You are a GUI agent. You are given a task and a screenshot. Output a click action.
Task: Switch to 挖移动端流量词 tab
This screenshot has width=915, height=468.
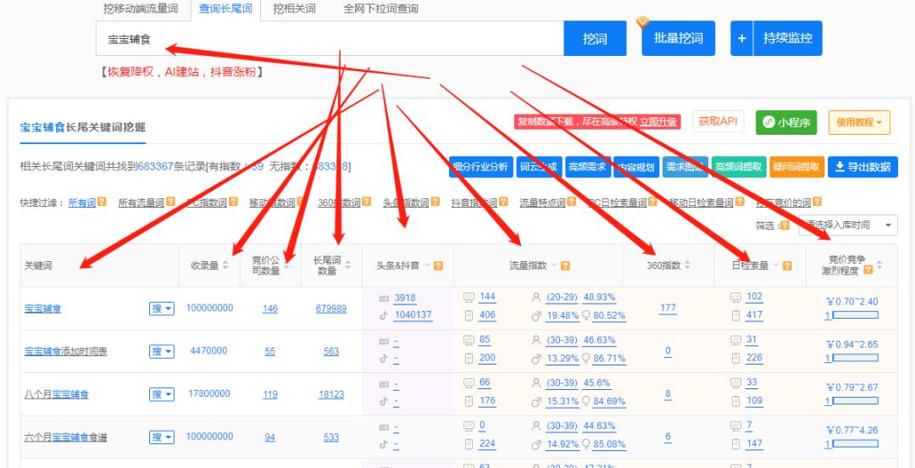(140, 8)
